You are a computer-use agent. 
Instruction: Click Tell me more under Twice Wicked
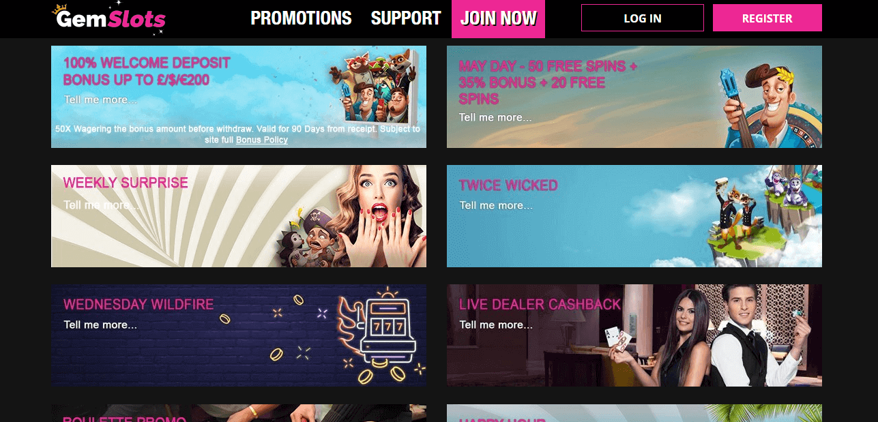[x=496, y=205]
